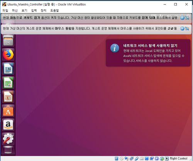The image size is (193, 161).
Task: Click shared folders status bar icon
Action: (x=142, y=159)
